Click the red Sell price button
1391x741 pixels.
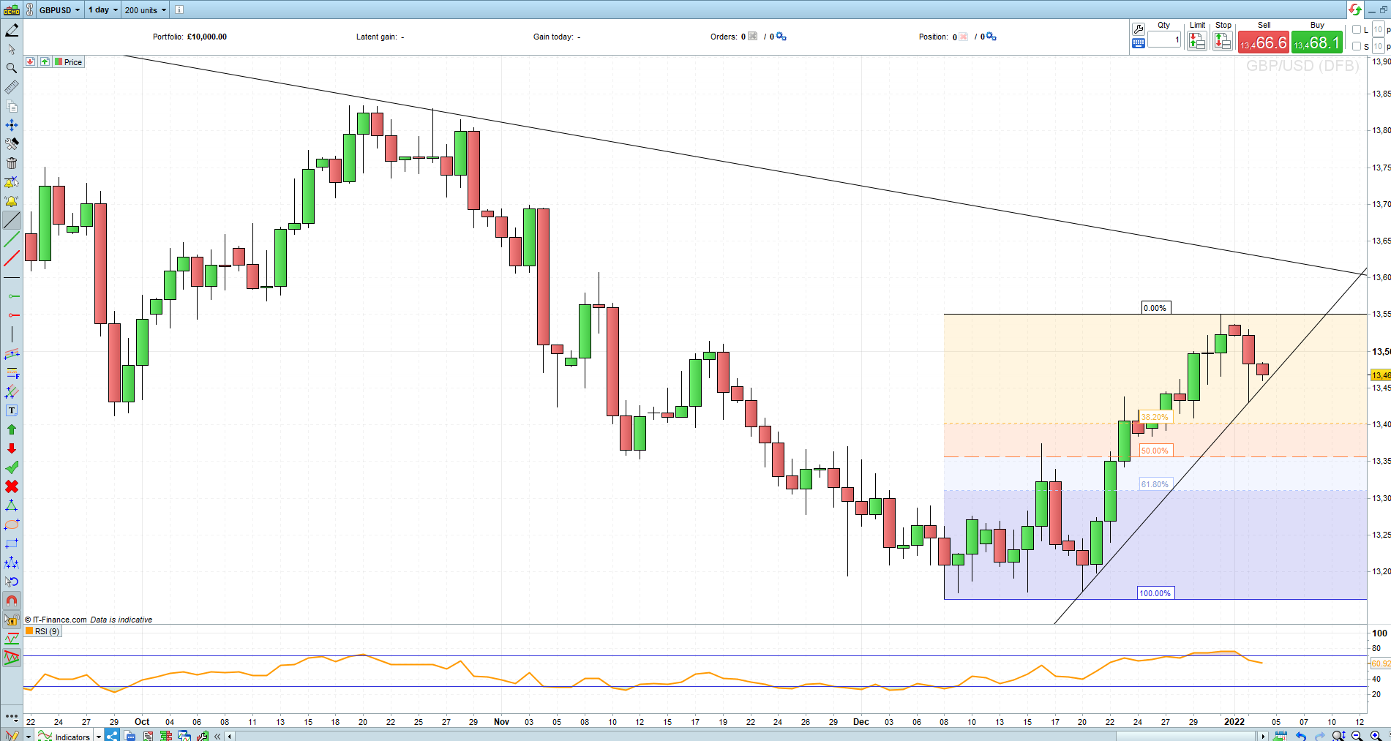coord(1264,42)
